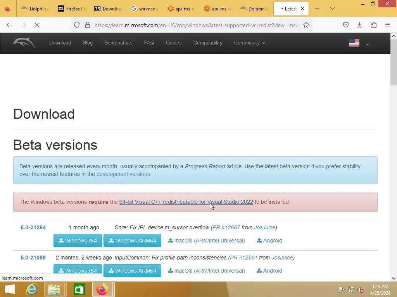Click the vertical scrollbar thumb
Image resolution: width=397 pixels, height=297 pixels.
tap(394, 63)
